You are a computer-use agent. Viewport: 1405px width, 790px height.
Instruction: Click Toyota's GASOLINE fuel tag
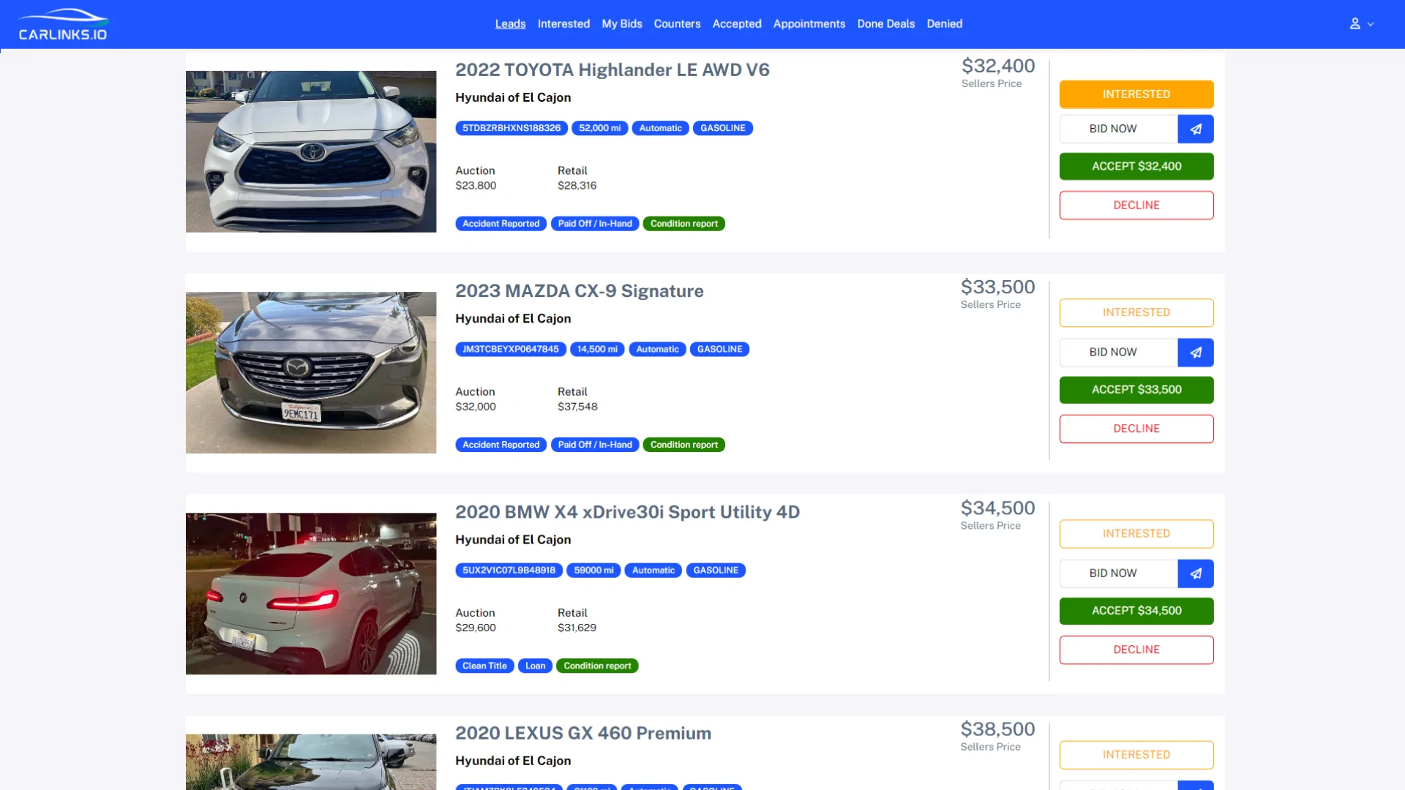coord(723,128)
